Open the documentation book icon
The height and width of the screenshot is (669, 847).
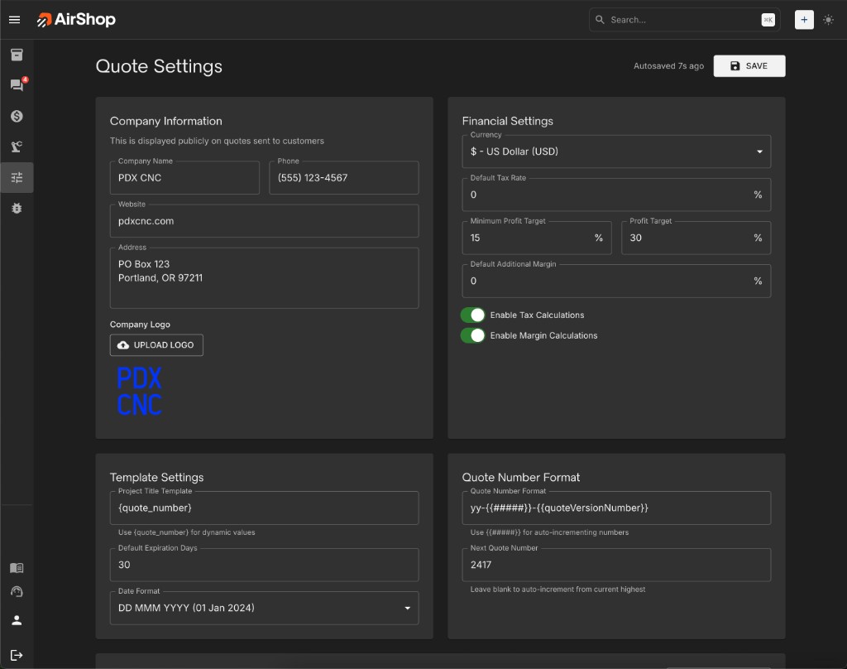point(16,568)
